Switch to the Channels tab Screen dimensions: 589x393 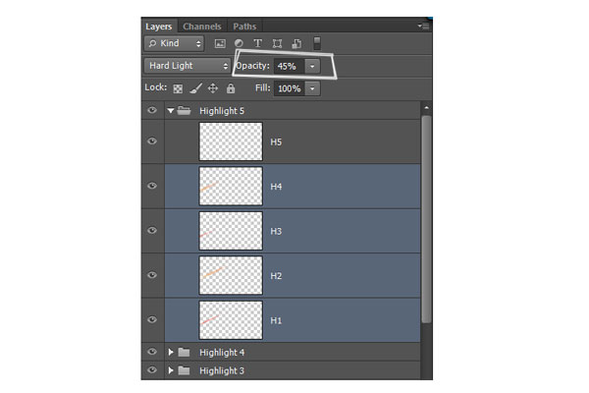(x=202, y=27)
